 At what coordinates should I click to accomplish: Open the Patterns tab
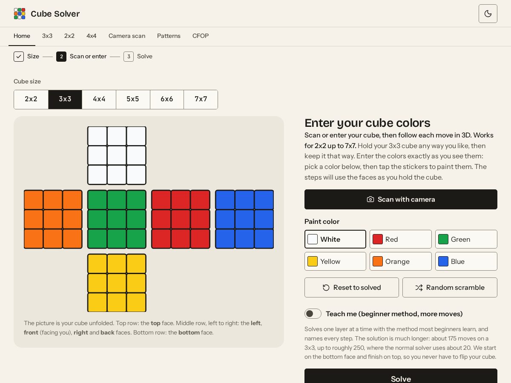[169, 36]
